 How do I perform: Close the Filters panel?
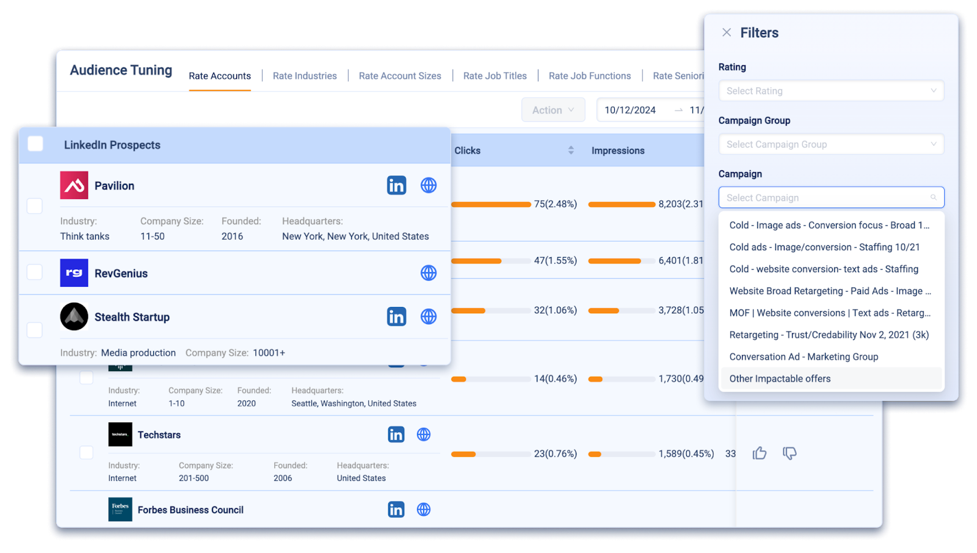(x=727, y=32)
